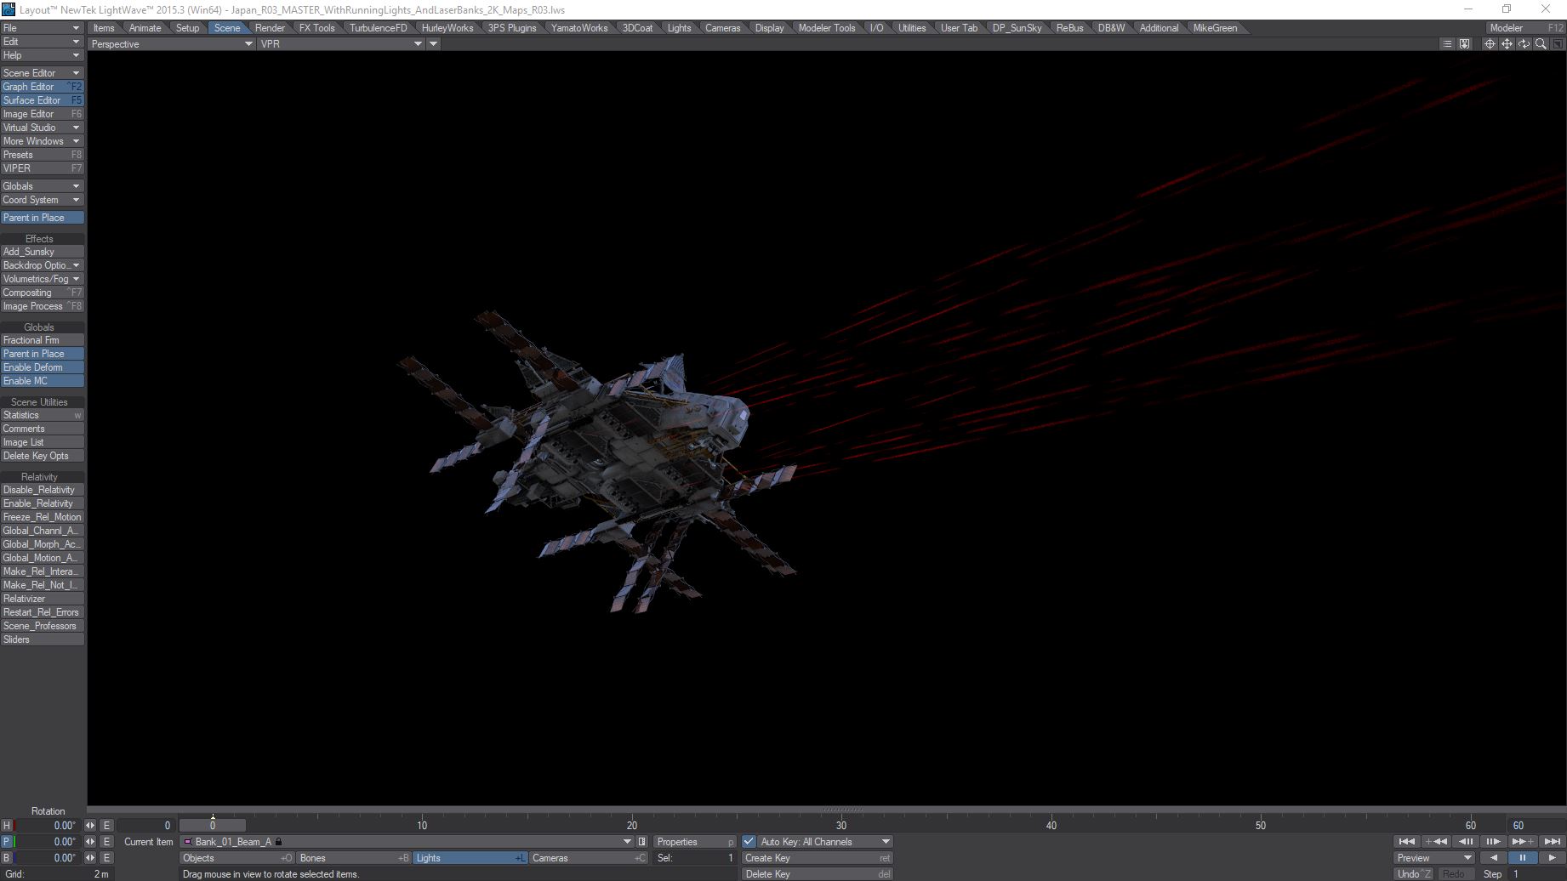Image resolution: width=1567 pixels, height=881 pixels.
Task: Toggle the Heading (H) rotation channel
Action: pyautogui.click(x=7, y=826)
